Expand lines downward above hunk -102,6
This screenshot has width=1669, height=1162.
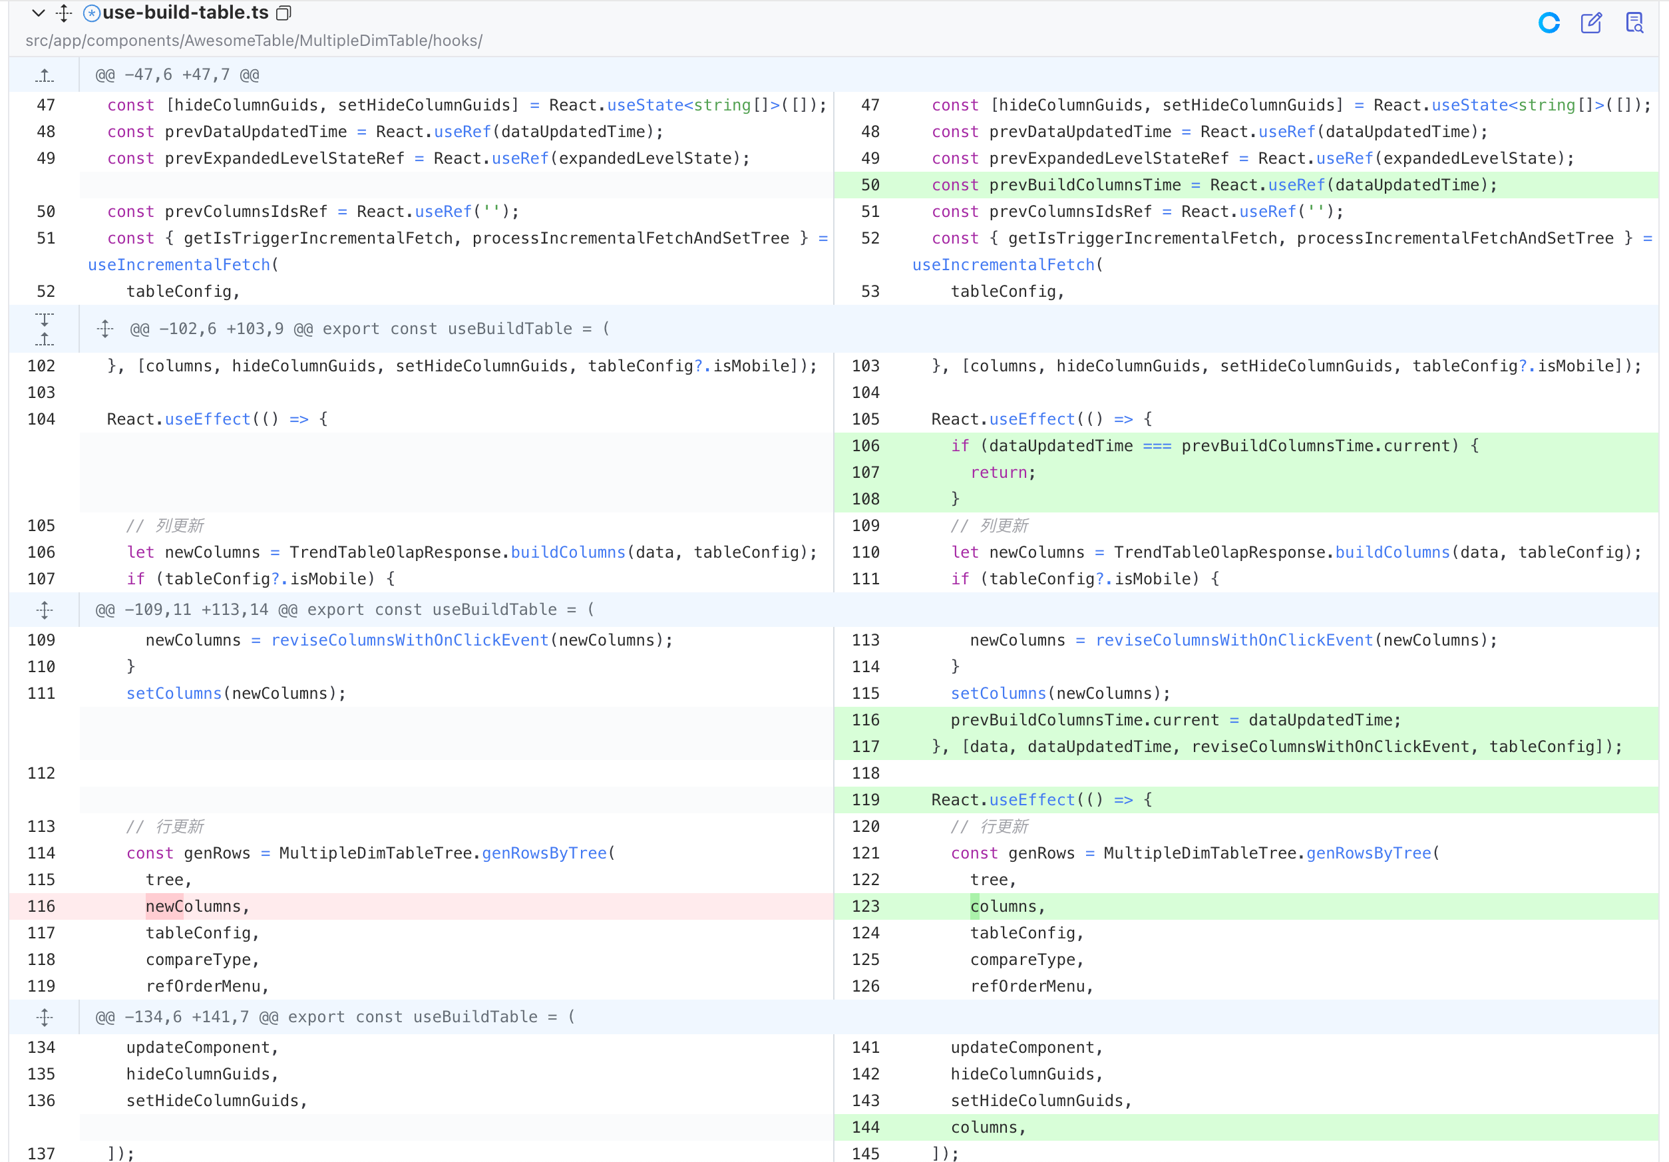45,319
